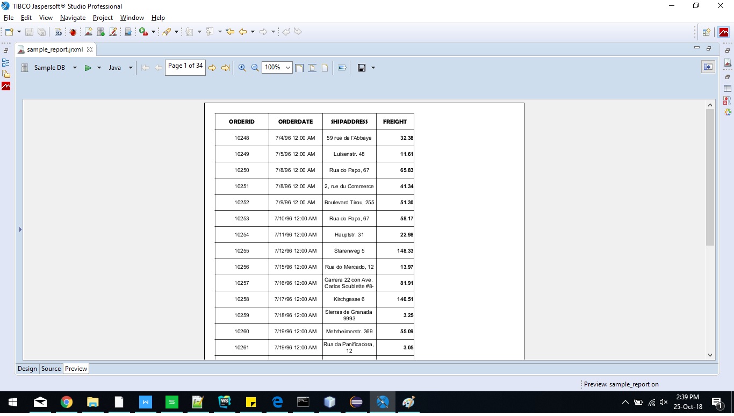This screenshot has width=734, height=416.
Task: Open the Window menu
Action: click(132, 17)
